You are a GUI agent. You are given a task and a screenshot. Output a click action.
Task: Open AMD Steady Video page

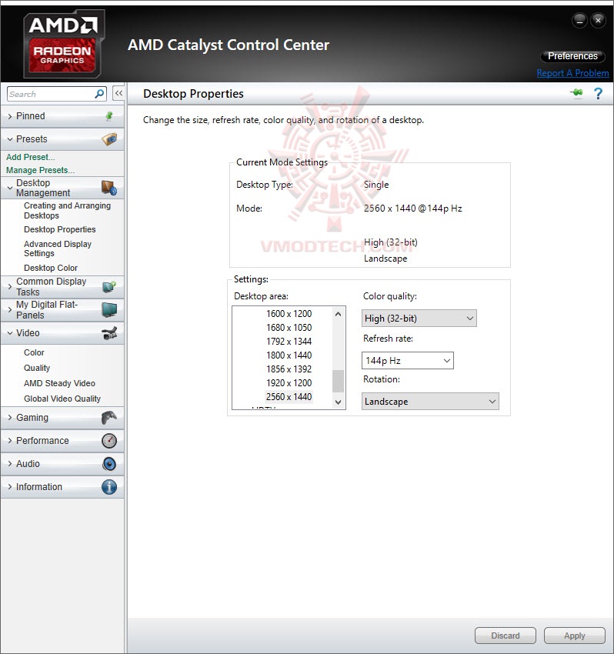click(x=59, y=383)
